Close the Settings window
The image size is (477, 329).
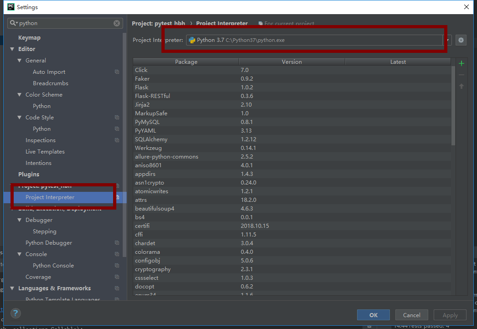tap(467, 7)
